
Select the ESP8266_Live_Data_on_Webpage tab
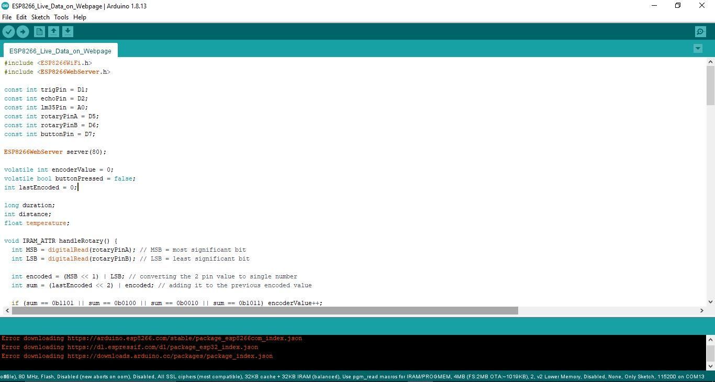pos(60,51)
